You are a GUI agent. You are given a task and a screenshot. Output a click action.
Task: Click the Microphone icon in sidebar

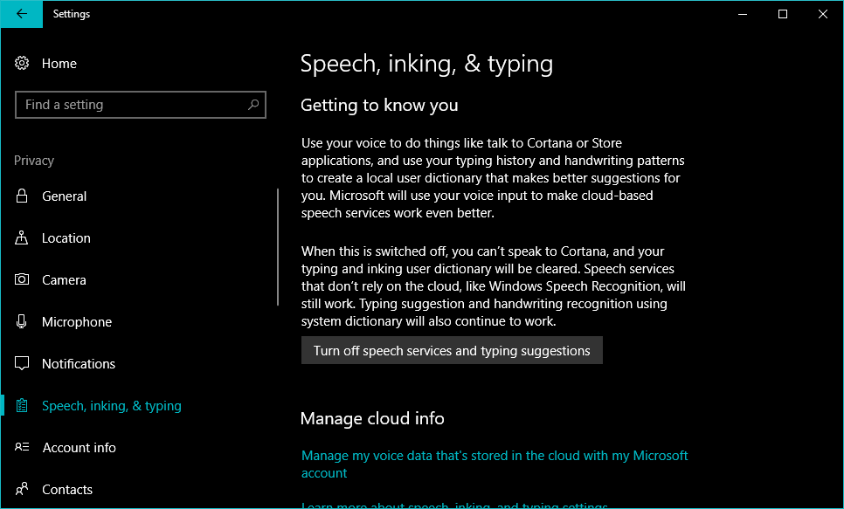(x=23, y=322)
